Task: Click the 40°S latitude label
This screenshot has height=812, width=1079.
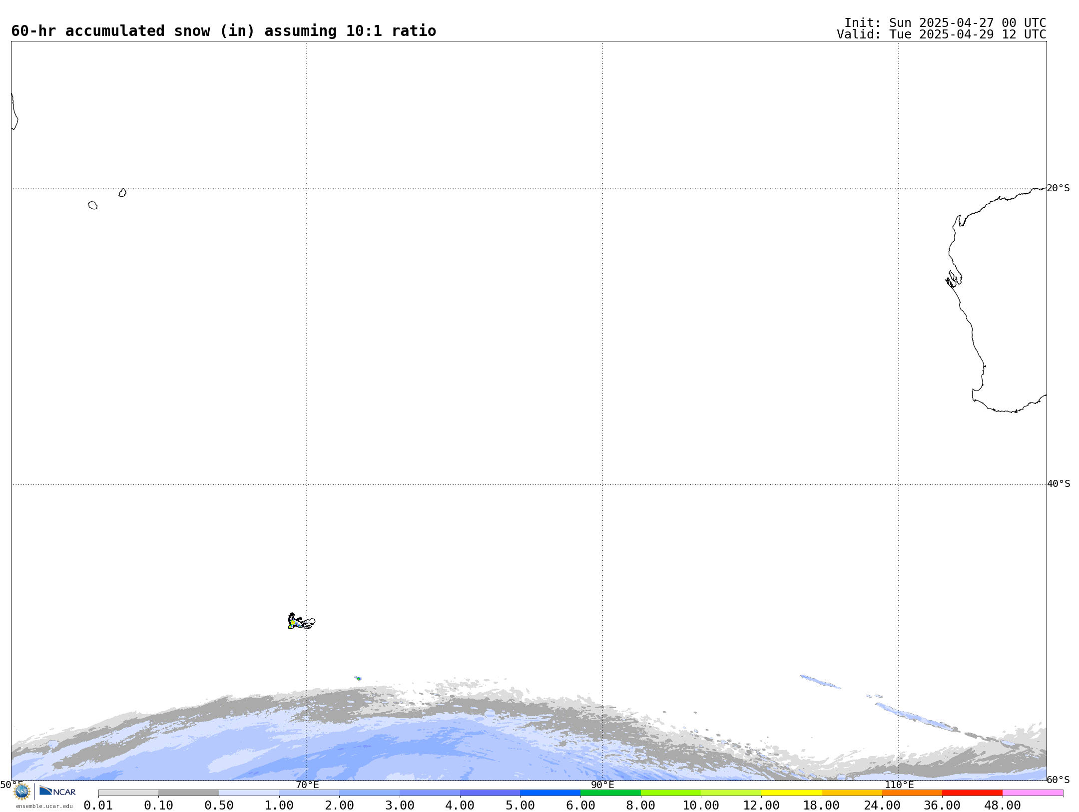Action: 1058,484
